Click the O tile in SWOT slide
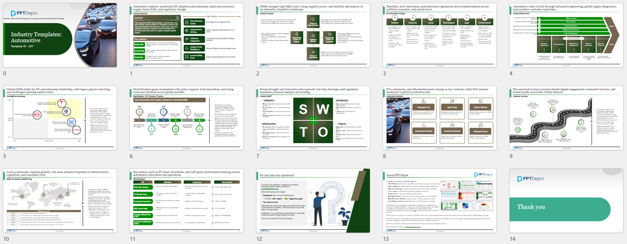The width and height of the screenshot is (627, 244). click(x=324, y=131)
